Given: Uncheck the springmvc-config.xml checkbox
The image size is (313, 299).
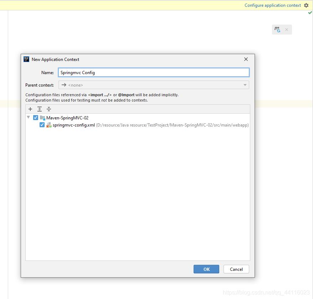Looking at the screenshot, I should pos(42,125).
